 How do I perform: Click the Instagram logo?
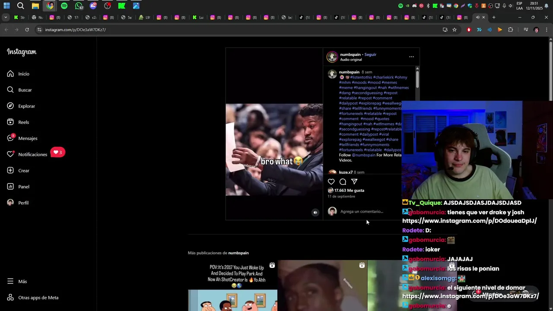click(22, 52)
